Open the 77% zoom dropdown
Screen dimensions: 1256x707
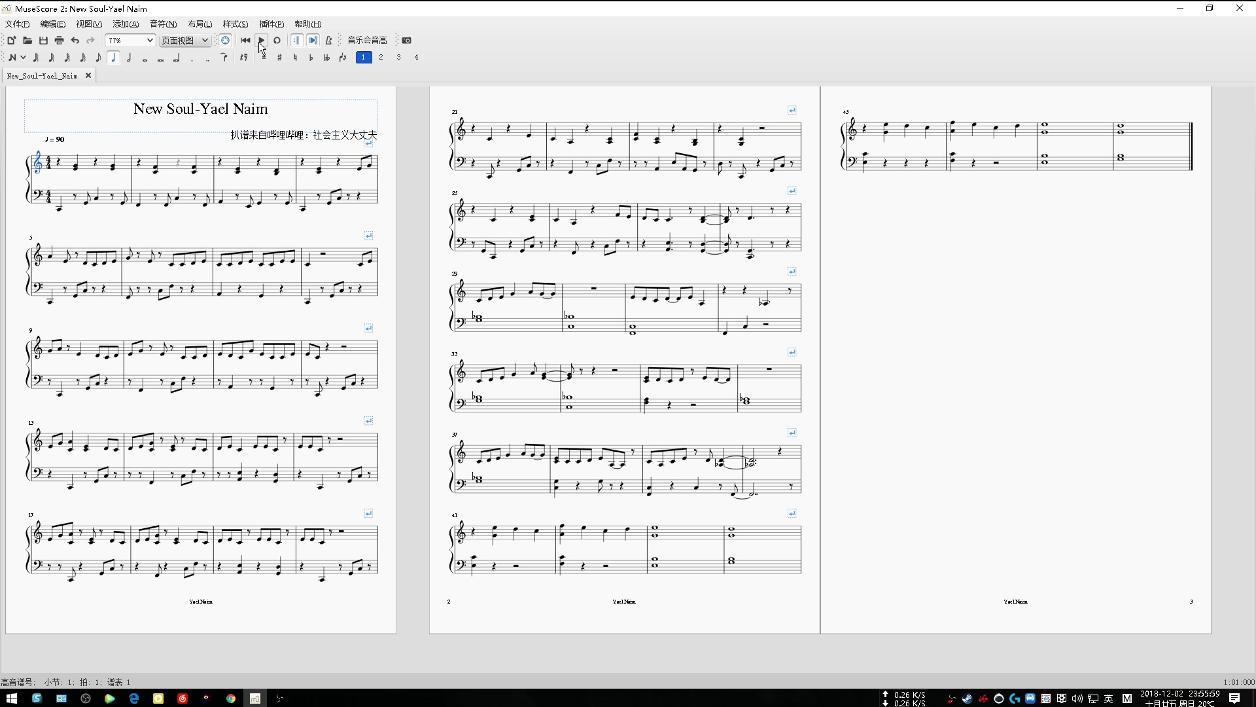149,41
